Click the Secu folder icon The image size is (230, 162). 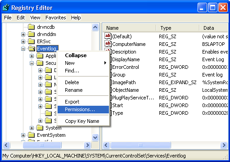[40, 63]
